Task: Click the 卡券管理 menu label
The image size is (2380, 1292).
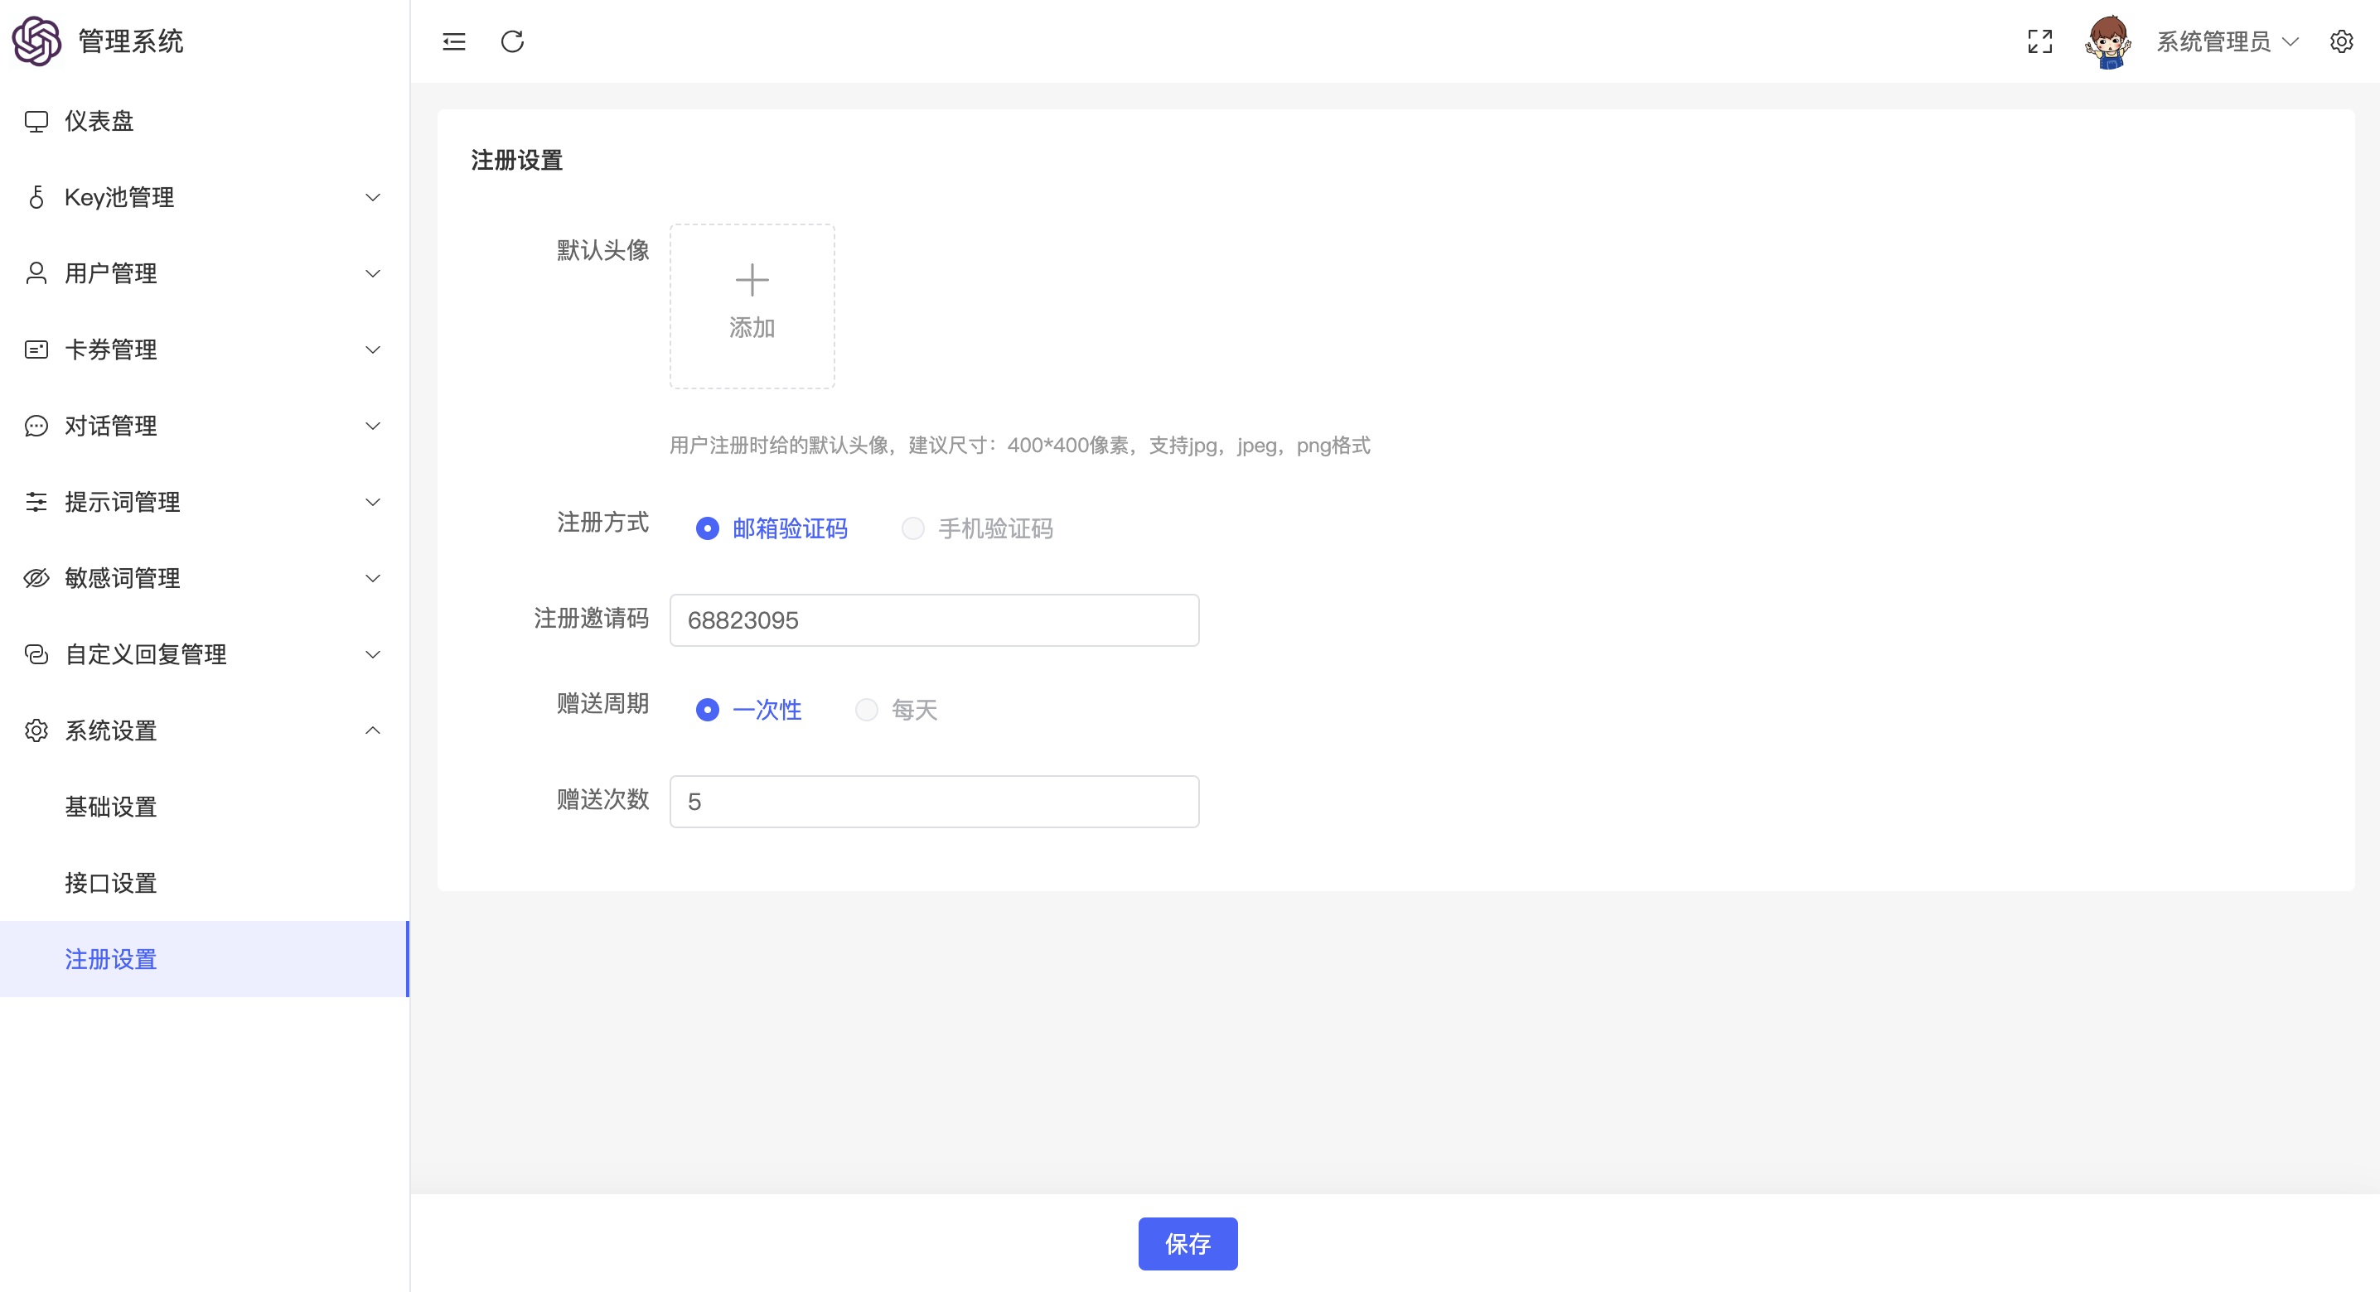Action: [x=111, y=350]
